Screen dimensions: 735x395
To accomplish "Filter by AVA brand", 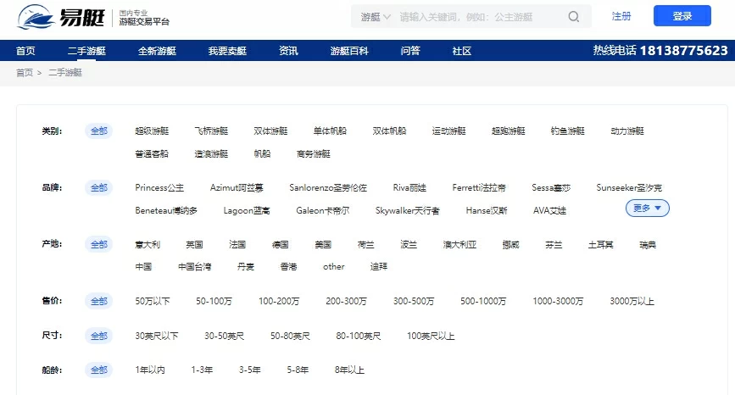I will coord(549,210).
